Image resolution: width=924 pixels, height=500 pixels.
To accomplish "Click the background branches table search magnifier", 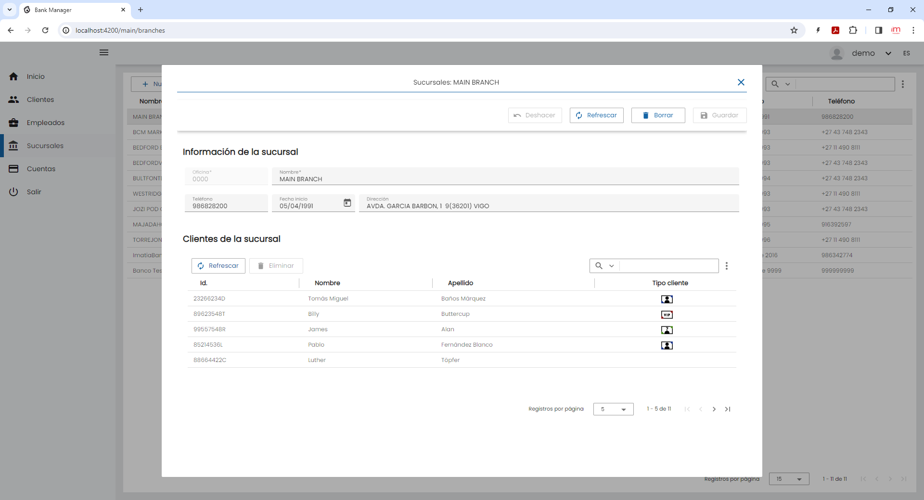I will tap(775, 84).
